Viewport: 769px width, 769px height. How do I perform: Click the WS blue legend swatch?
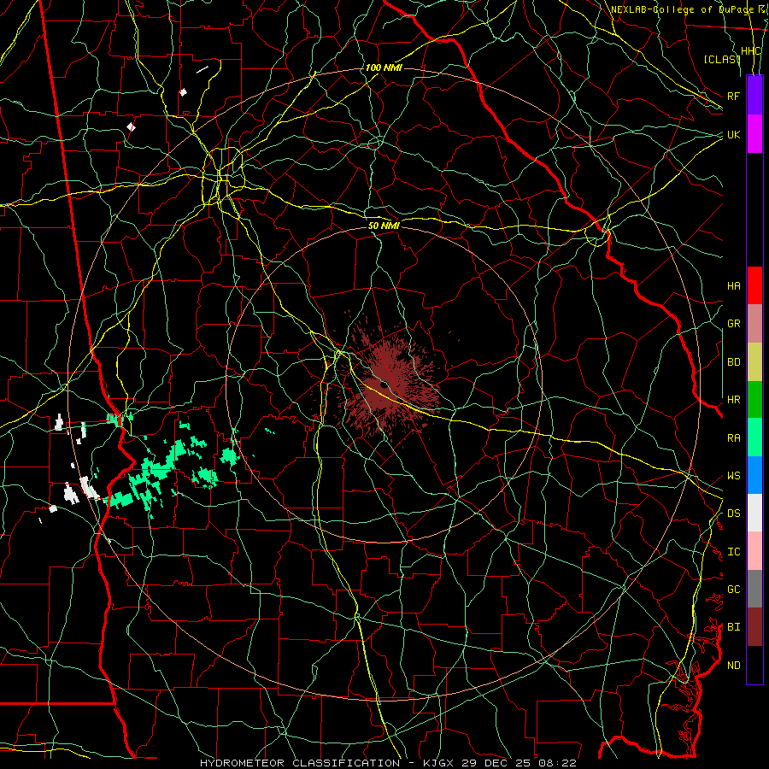click(x=754, y=475)
